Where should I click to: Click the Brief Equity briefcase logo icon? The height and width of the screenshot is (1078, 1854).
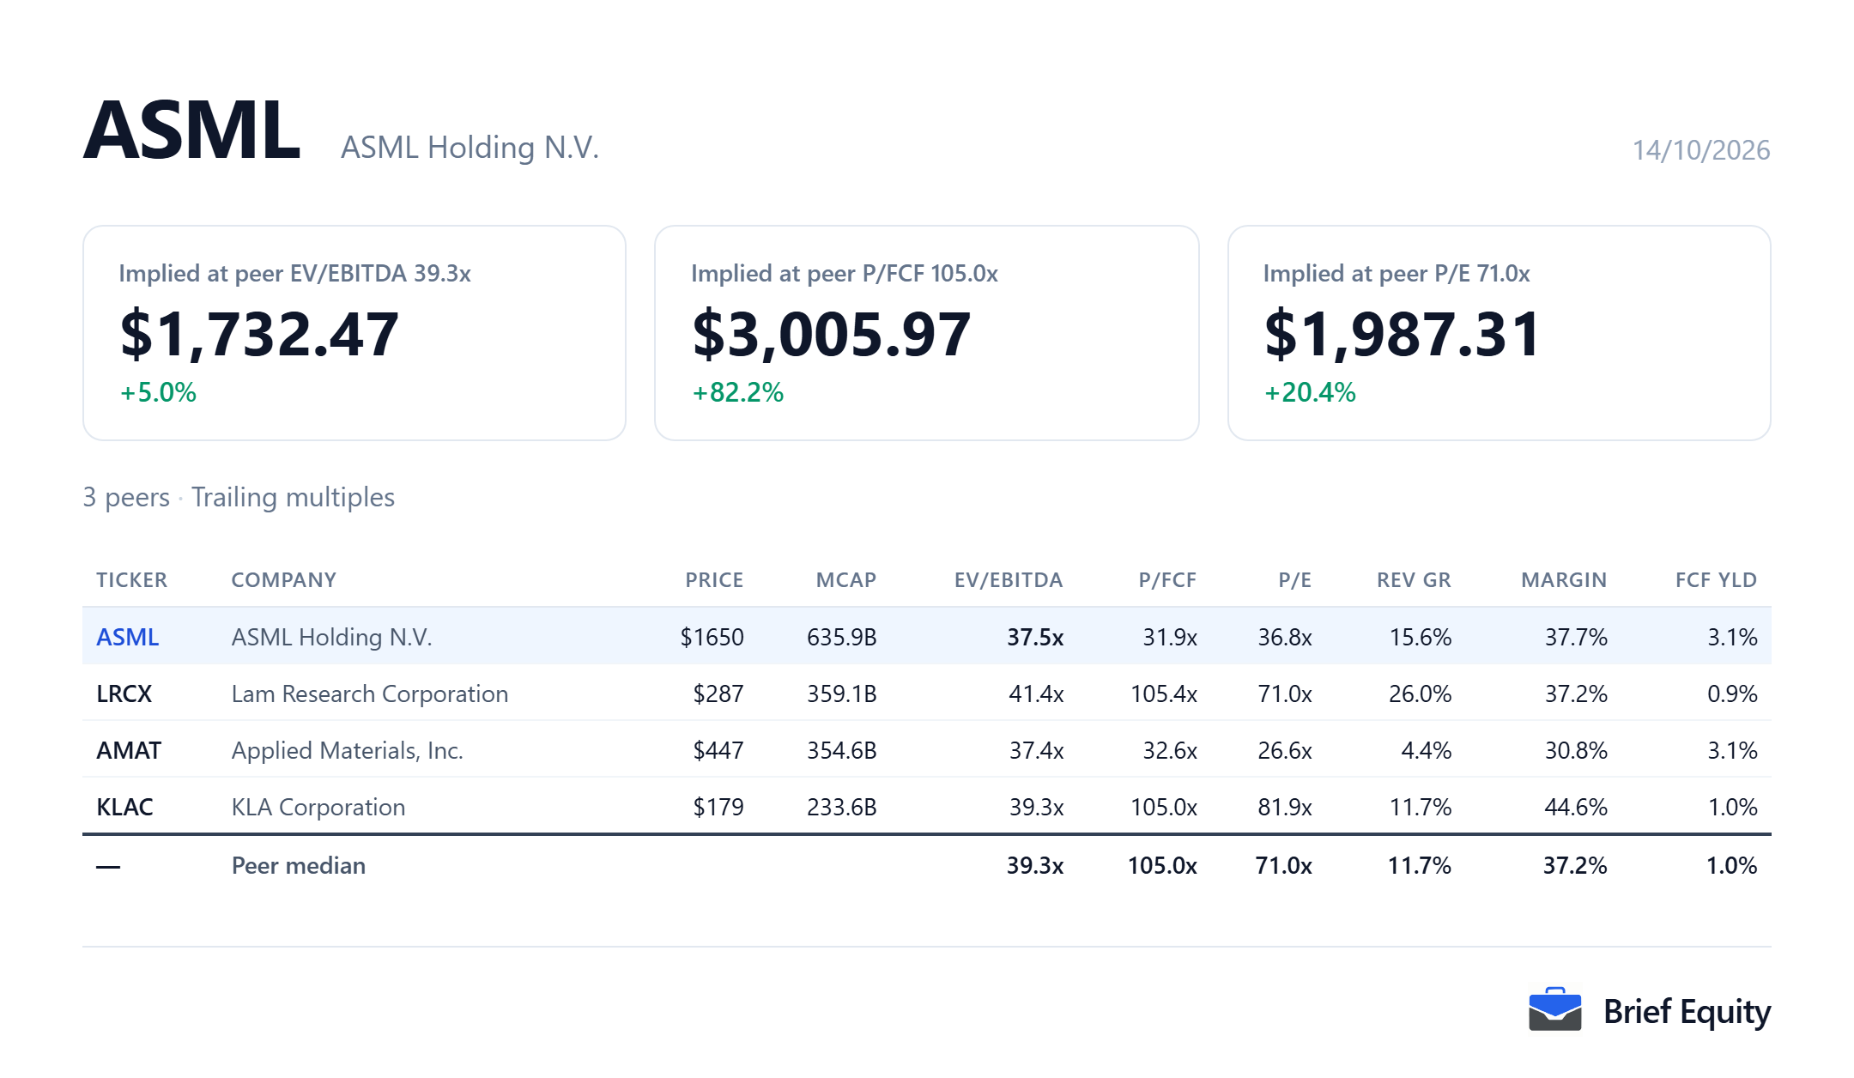point(1554,1009)
